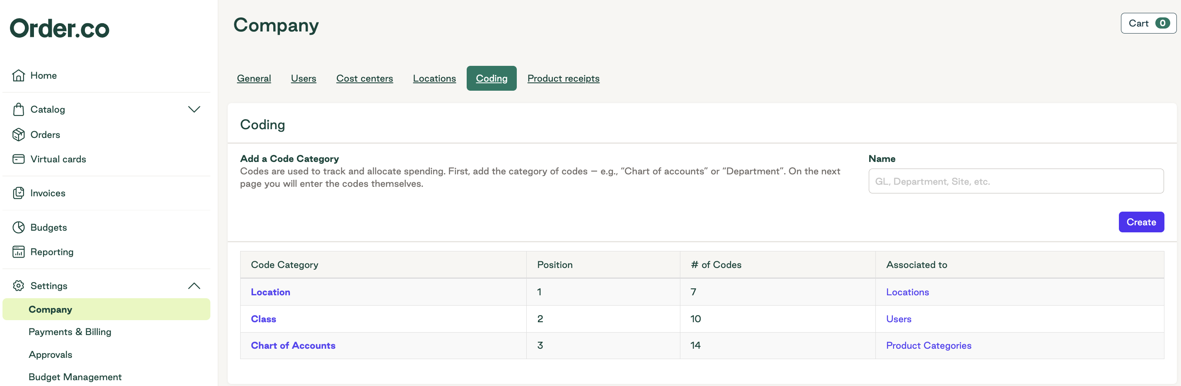Focus the code category Name field
This screenshot has width=1181, height=386.
click(1015, 181)
